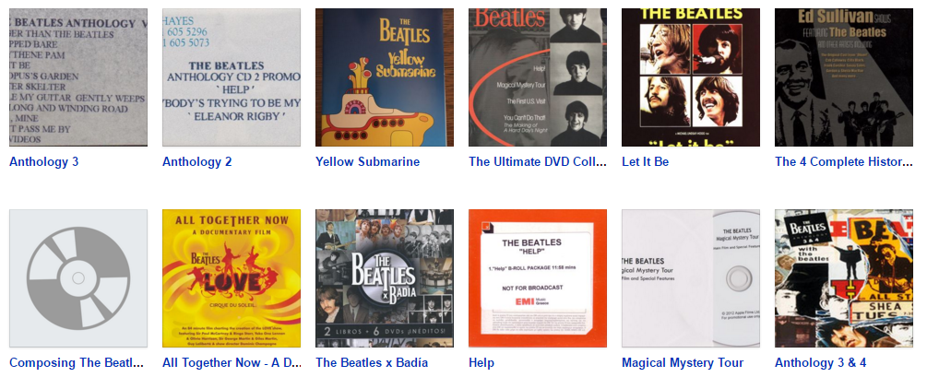The width and height of the screenshot is (927, 377).
Task: Open The 4 Complete Histor... link
Action: [x=844, y=162]
